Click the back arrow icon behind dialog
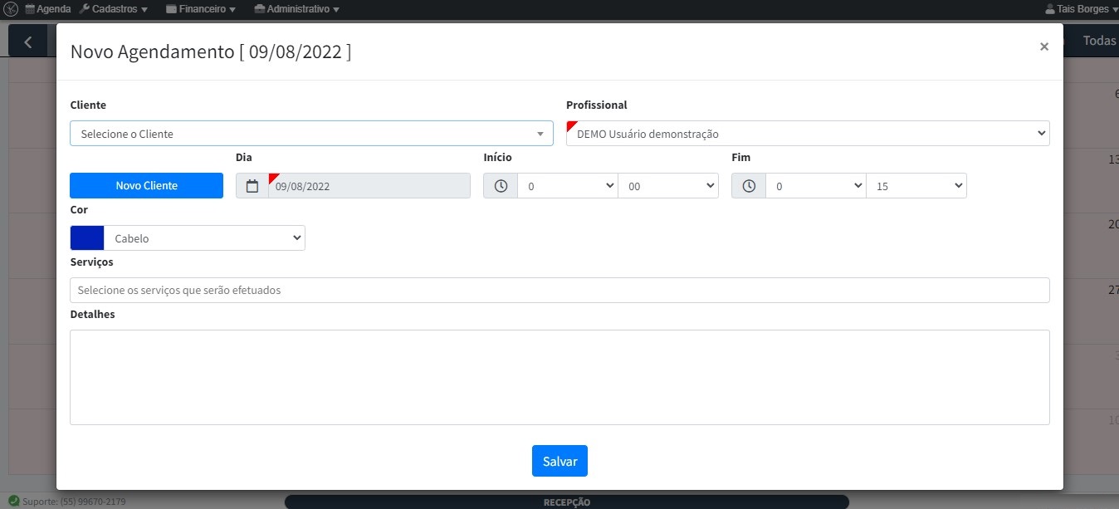The width and height of the screenshot is (1119, 509). tap(28, 42)
